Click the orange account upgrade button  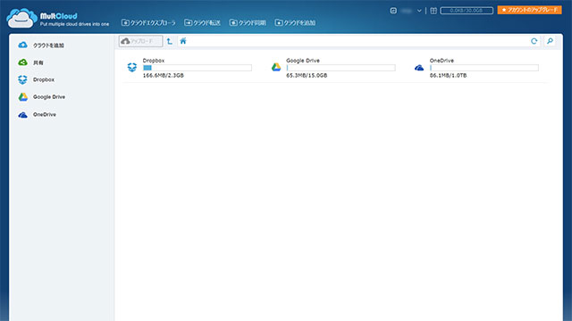coord(530,10)
